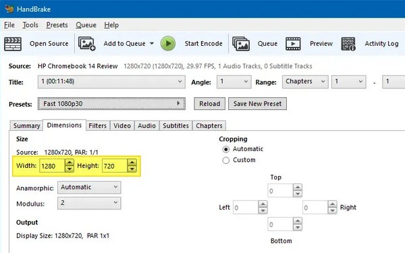
Task: Open the File menu
Action: tap(9, 25)
